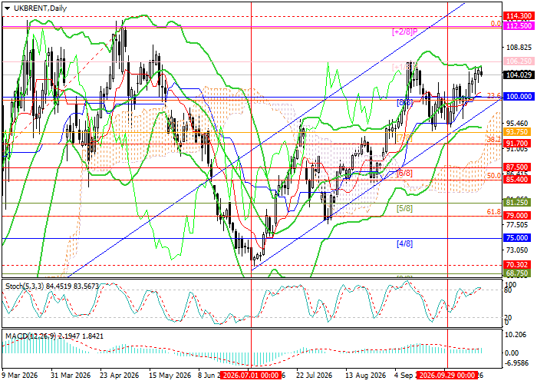The height and width of the screenshot is (384, 537).
Task: Select the 77.505 price scale value
Action: [517, 224]
